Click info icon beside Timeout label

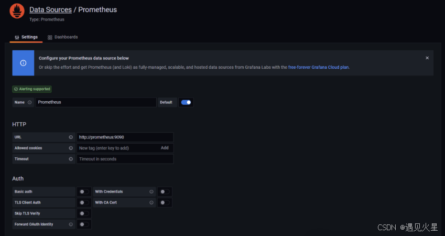tap(71, 159)
